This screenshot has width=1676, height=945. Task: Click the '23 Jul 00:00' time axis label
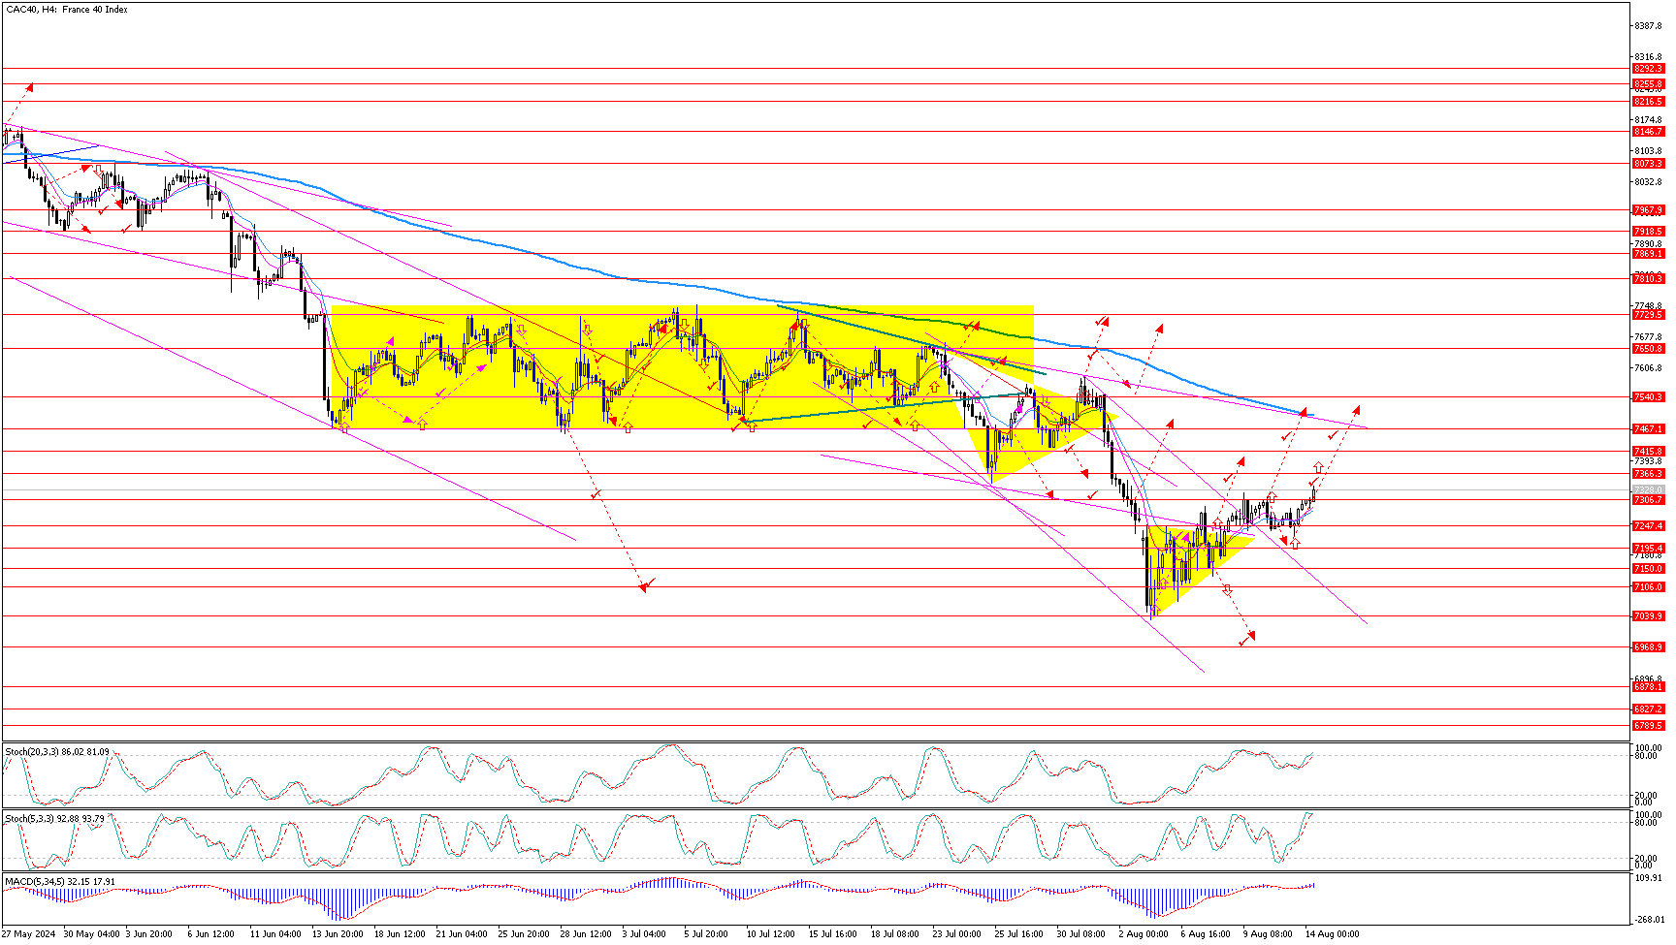[x=957, y=934]
